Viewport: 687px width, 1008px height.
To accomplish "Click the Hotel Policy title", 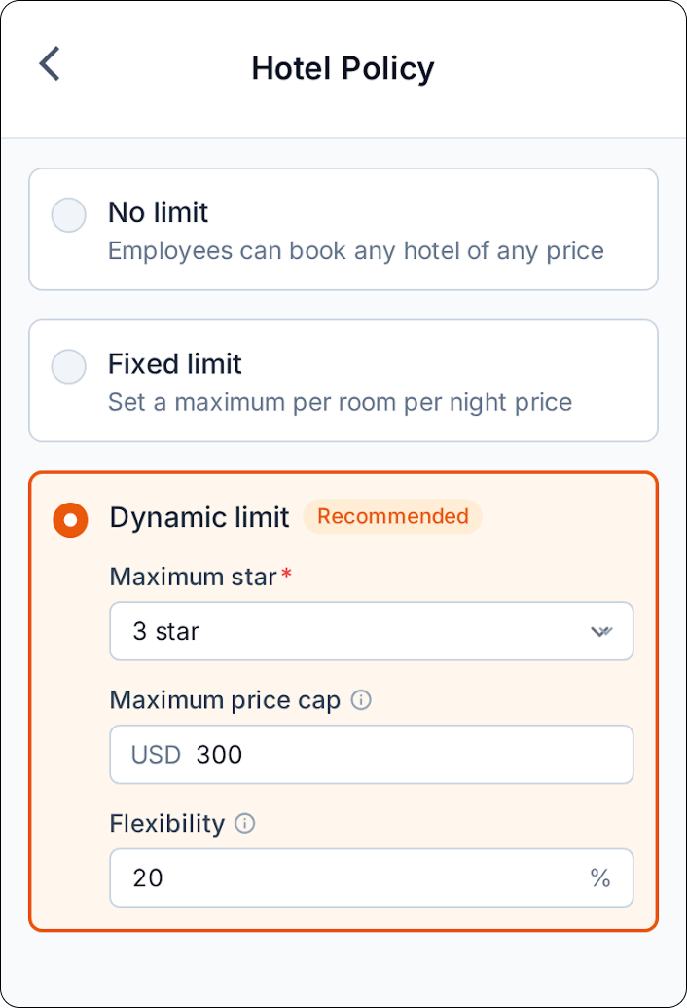I will click(343, 68).
